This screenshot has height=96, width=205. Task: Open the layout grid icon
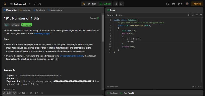click(x=167, y=4)
